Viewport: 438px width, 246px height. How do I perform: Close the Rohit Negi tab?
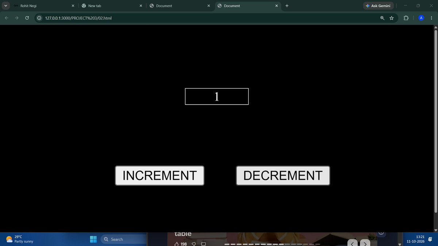pyautogui.click(x=73, y=6)
